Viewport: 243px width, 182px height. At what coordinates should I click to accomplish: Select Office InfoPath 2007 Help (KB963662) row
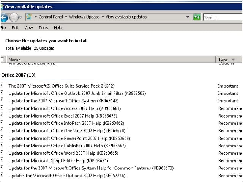pyautogui.click(x=66, y=123)
